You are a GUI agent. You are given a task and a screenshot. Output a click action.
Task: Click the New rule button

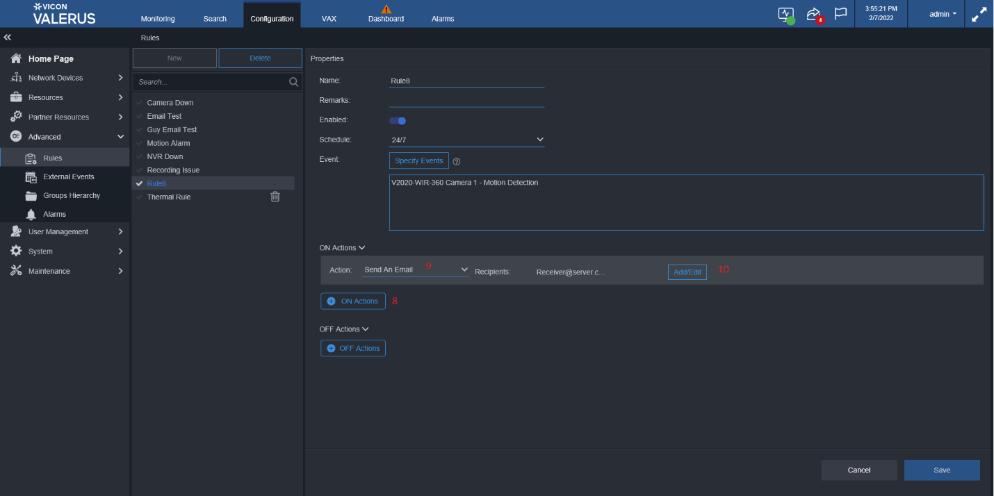(174, 58)
